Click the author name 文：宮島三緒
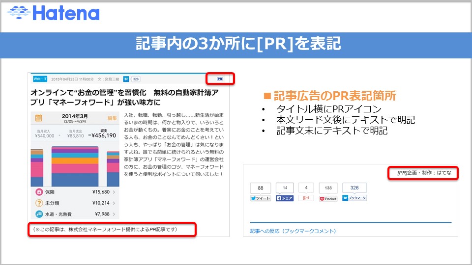 coord(108,79)
